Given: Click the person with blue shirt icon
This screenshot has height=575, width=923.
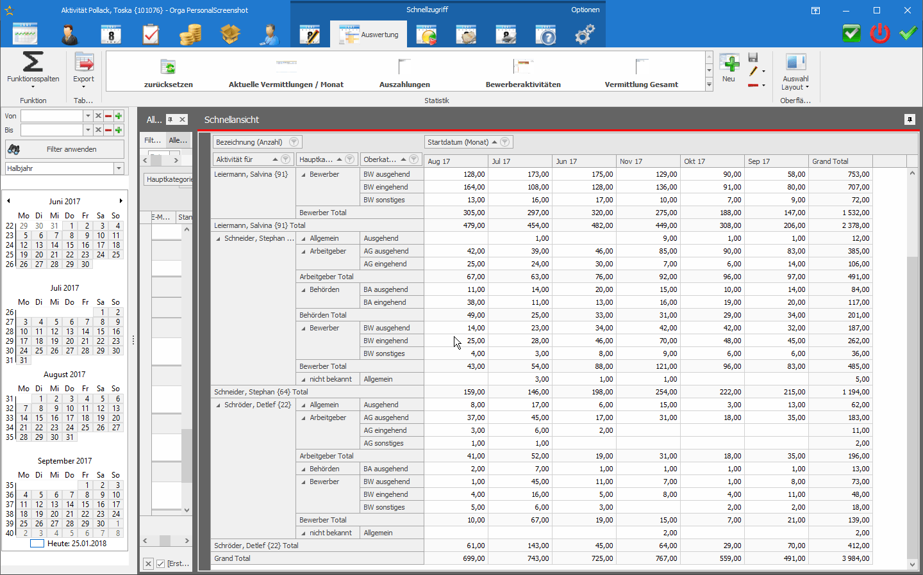Looking at the screenshot, I should [270, 34].
